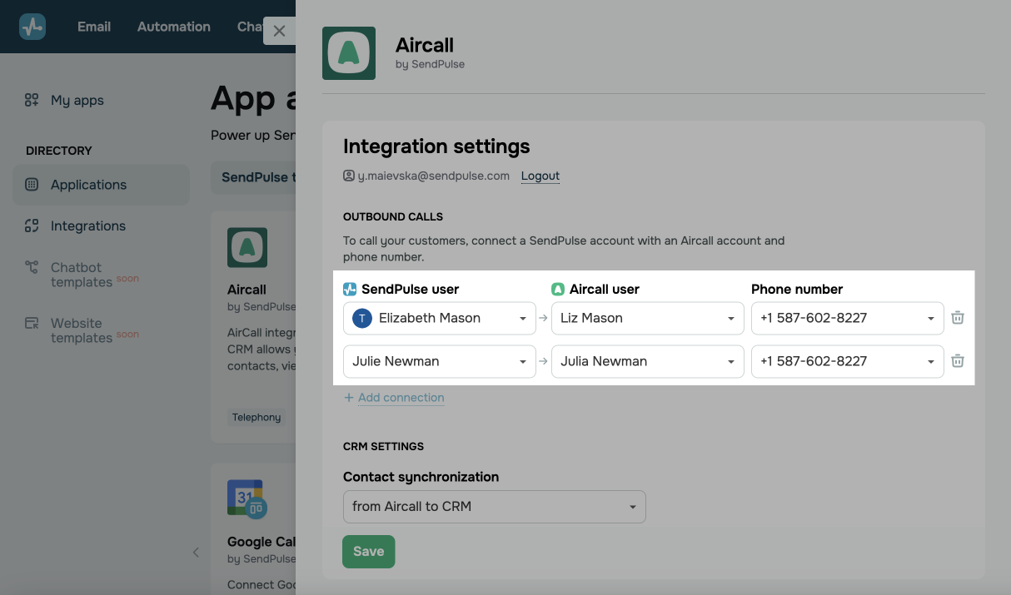1011x595 pixels.
Task: Click the Integration settings heading
Action: [436, 146]
